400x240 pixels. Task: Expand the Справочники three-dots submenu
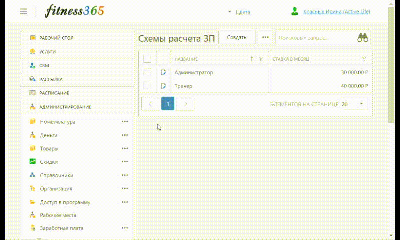(x=125, y=175)
